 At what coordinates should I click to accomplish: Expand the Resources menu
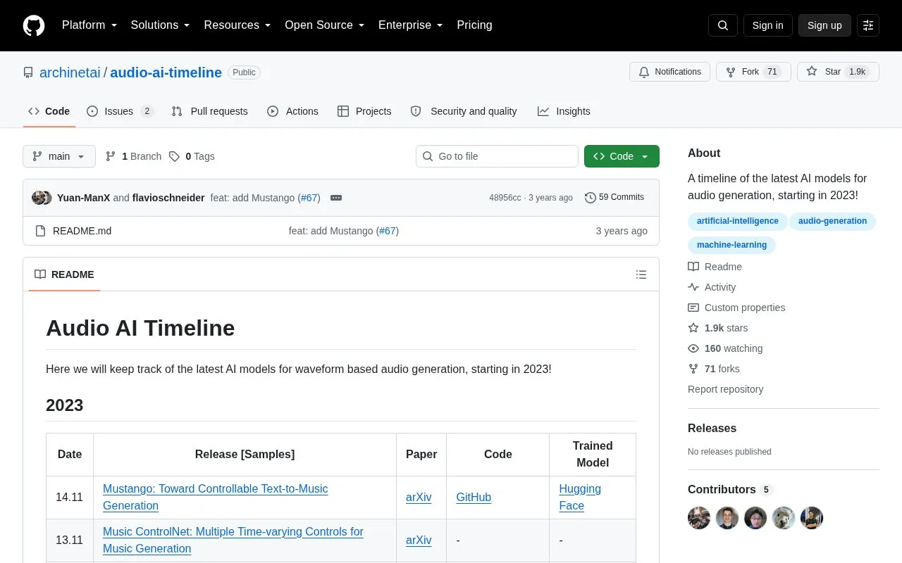[x=237, y=25]
